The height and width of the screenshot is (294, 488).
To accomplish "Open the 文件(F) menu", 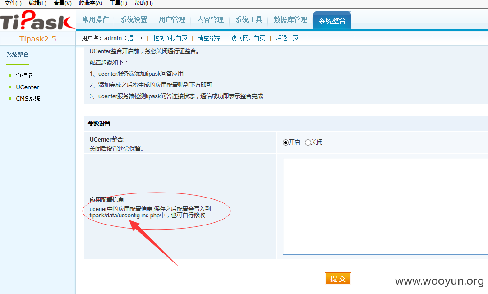I will (13, 3).
